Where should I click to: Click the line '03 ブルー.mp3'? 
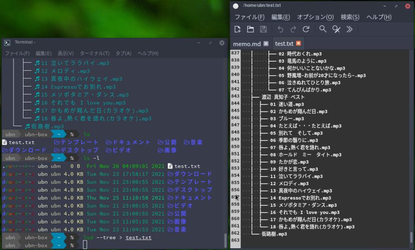287,118
